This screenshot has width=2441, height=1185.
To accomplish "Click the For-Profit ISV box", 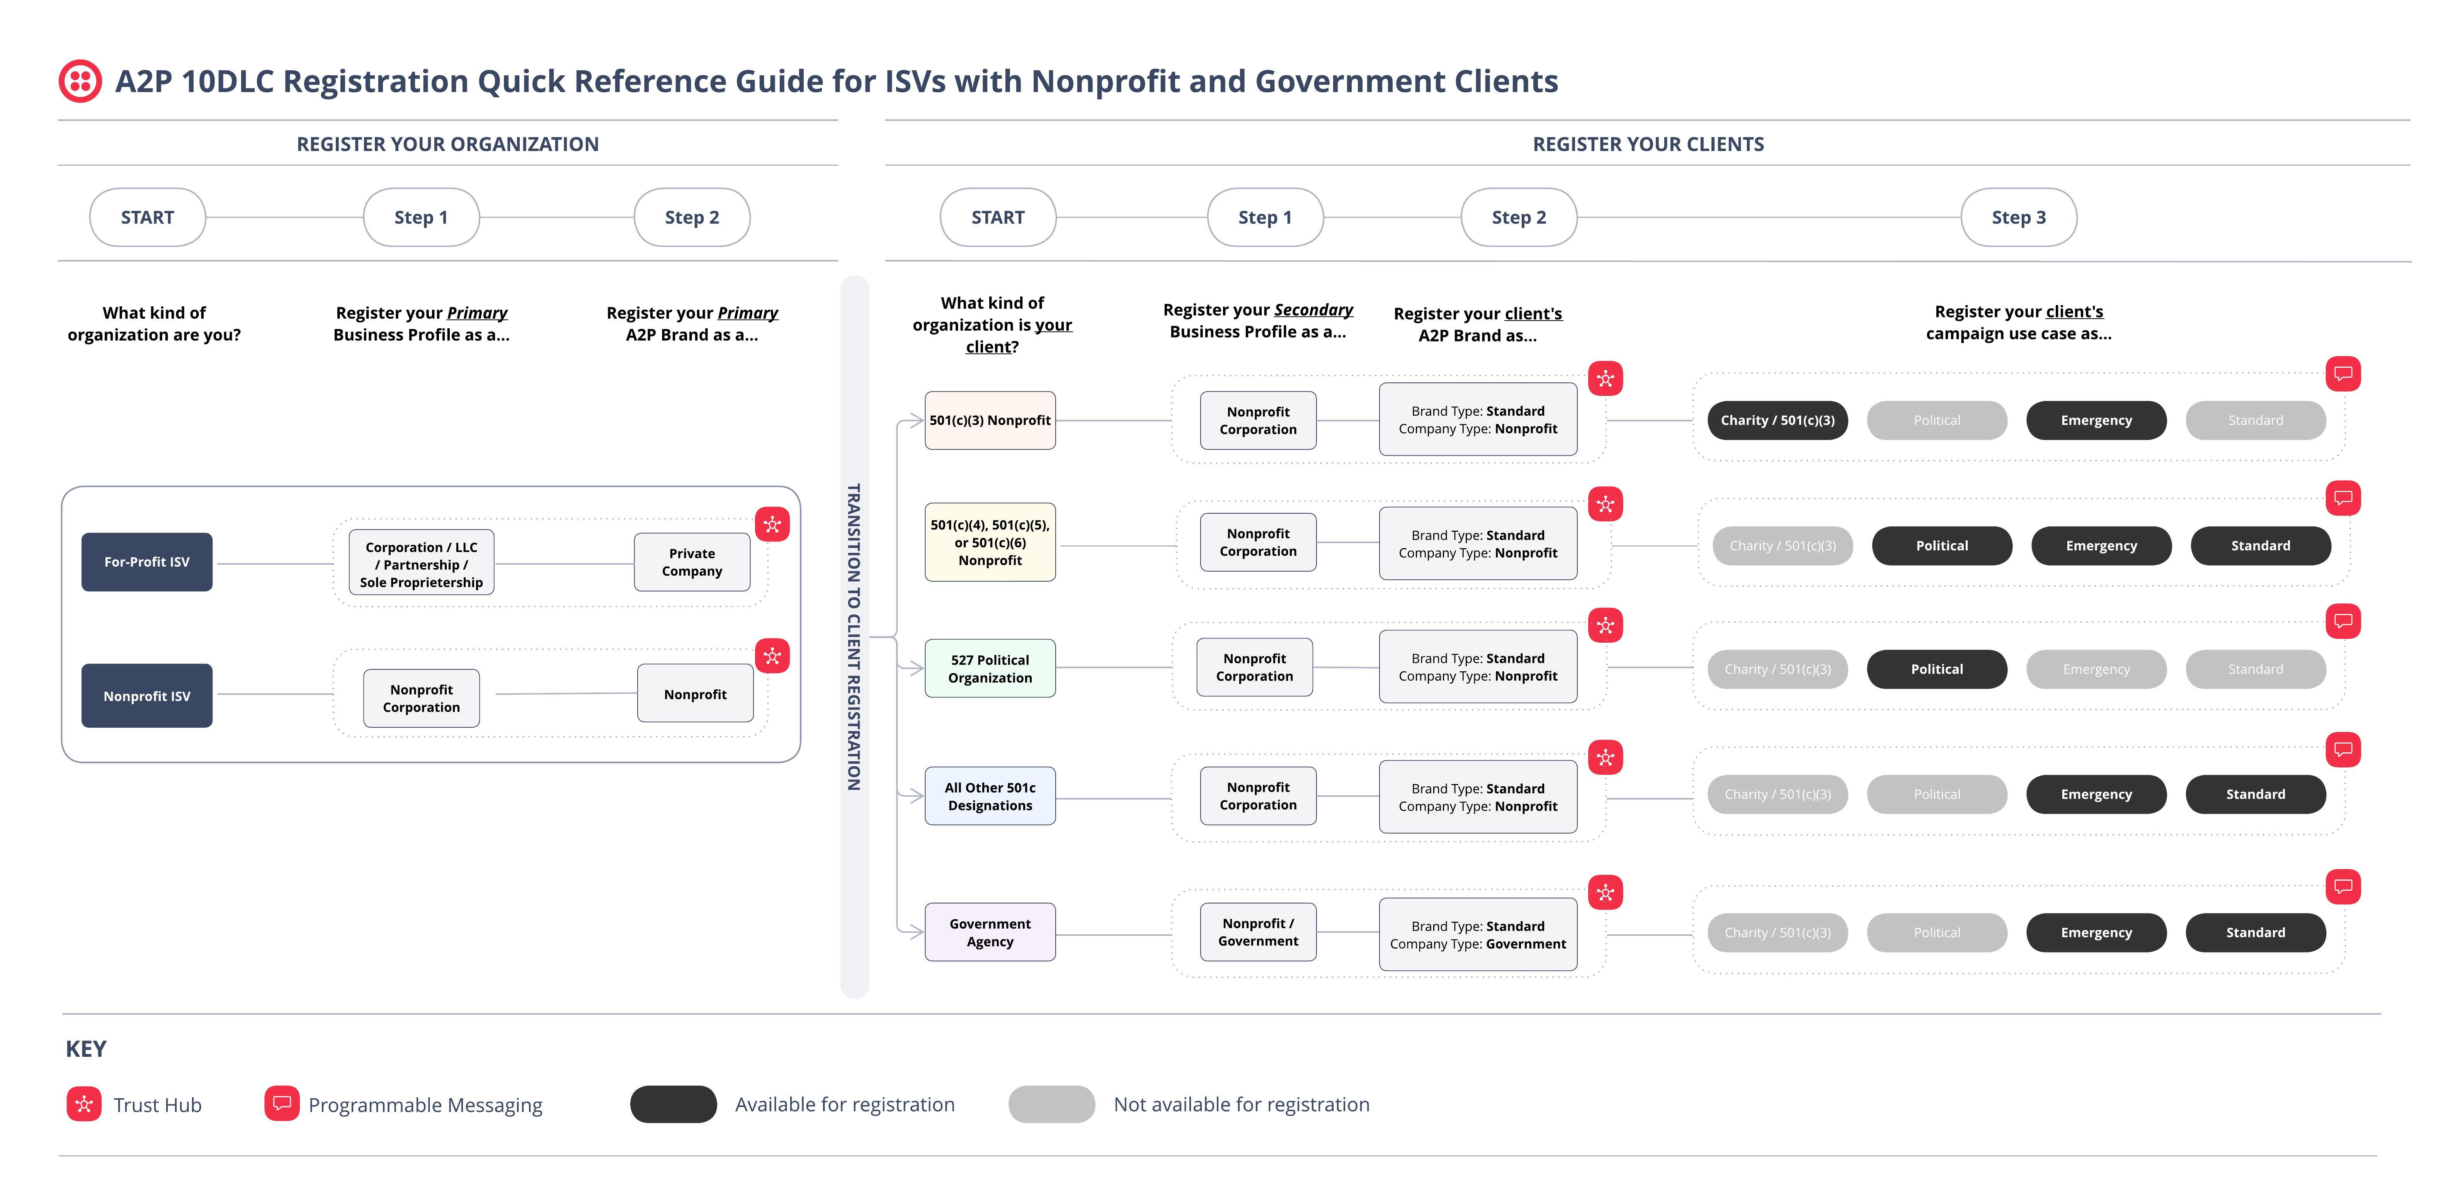I will [x=147, y=562].
